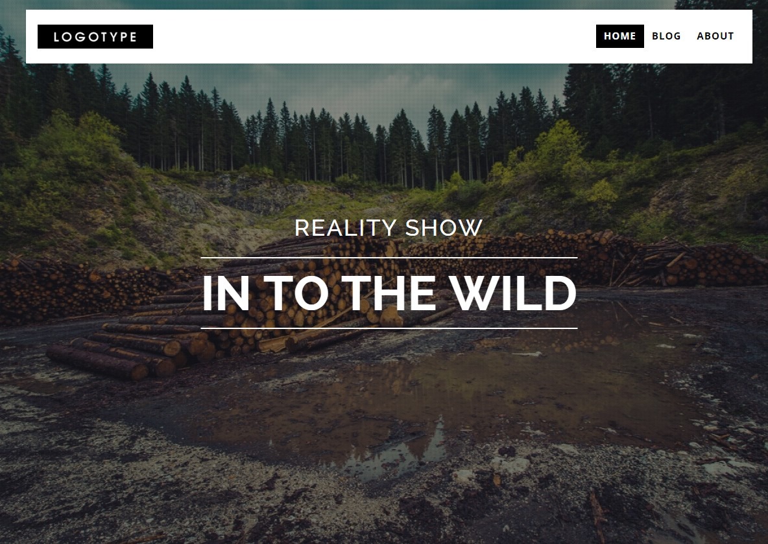This screenshot has height=544, width=768.
Task: Go to the BLOG page
Action: coord(666,36)
